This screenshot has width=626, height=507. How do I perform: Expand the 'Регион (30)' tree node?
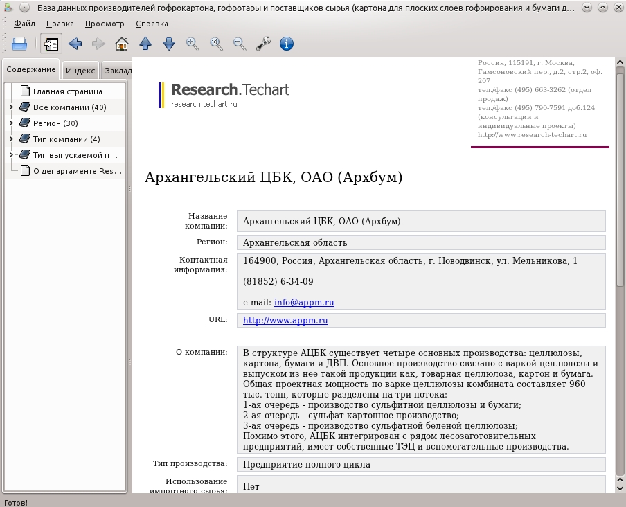click(x=11, y=123)
